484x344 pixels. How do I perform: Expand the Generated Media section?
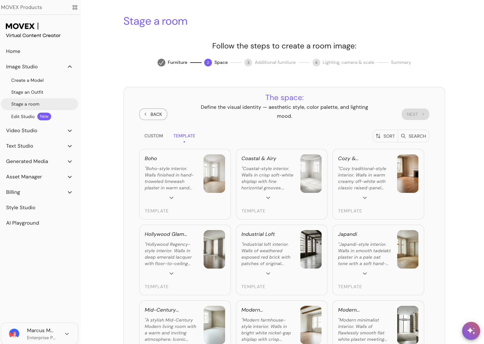[70, 161]
